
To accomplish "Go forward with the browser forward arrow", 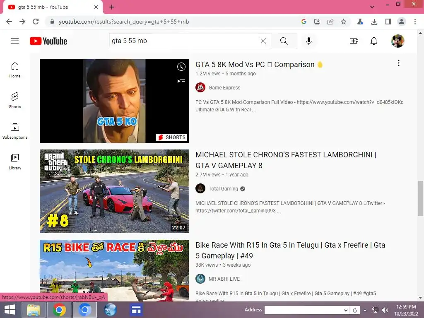I will pos(22,22).
